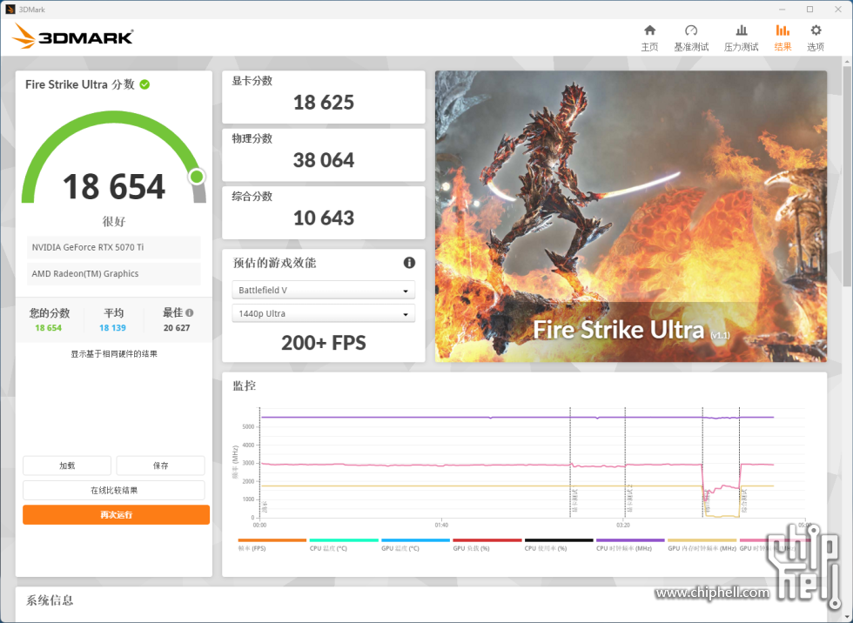Click the 3DMark logo
853x623 pixels.
pyautogui.click(x=72, y=37)
